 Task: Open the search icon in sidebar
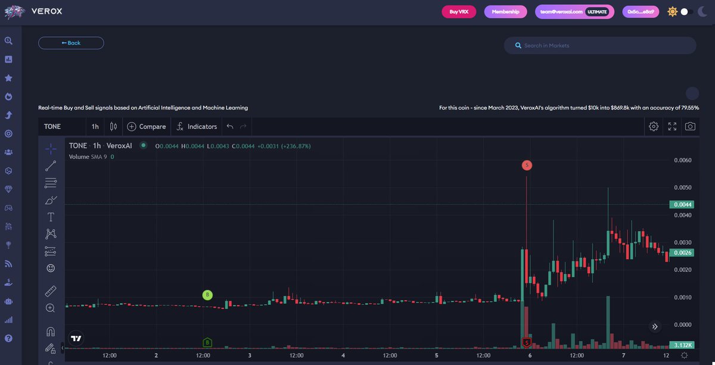pos(8,41)
